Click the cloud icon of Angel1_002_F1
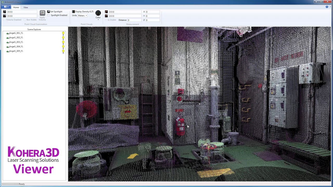This screenshot has width=333, height=187. pyautogui.click(x=8, y=38)
